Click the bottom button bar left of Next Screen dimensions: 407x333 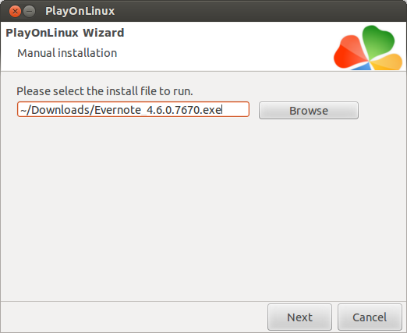tap(134, 317)
